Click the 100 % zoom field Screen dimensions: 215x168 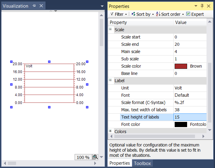click(x=83, y=157)
